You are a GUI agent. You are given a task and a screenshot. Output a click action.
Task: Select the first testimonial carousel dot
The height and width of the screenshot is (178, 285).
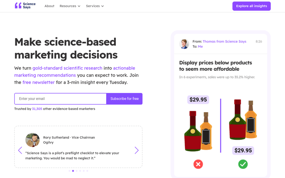(x=69, y=171)
